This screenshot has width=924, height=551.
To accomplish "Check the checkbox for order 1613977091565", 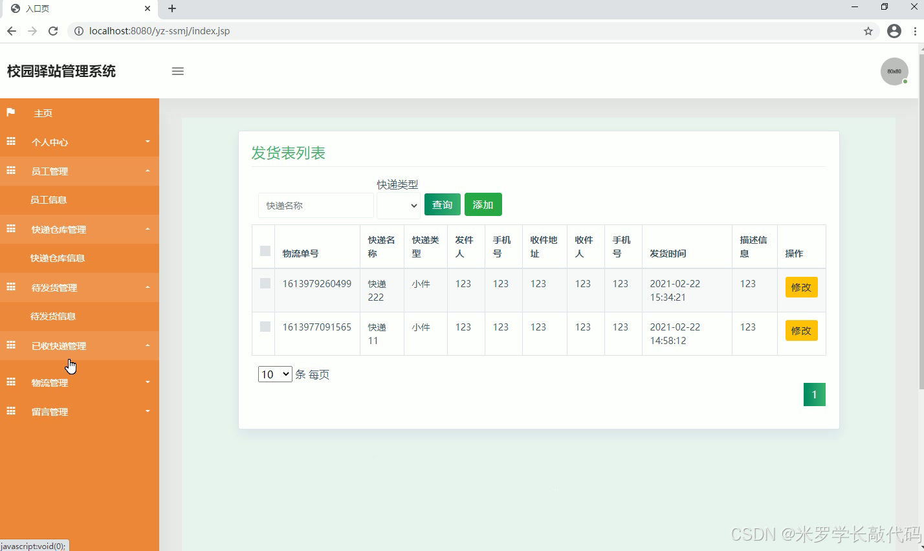I will [263, 327].
